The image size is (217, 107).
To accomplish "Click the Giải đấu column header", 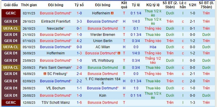I will click(11, 5).
